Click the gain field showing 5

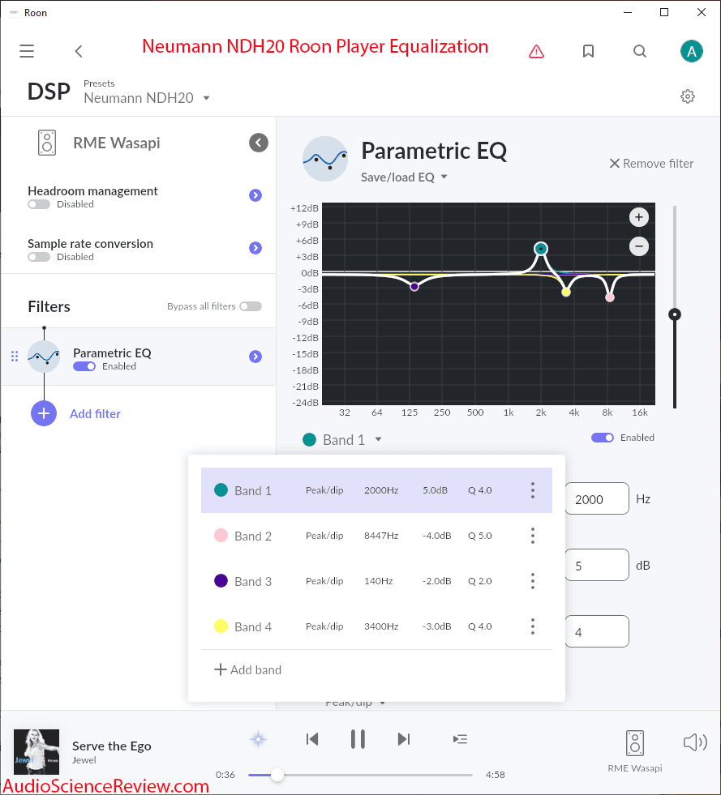coord(597,566)
